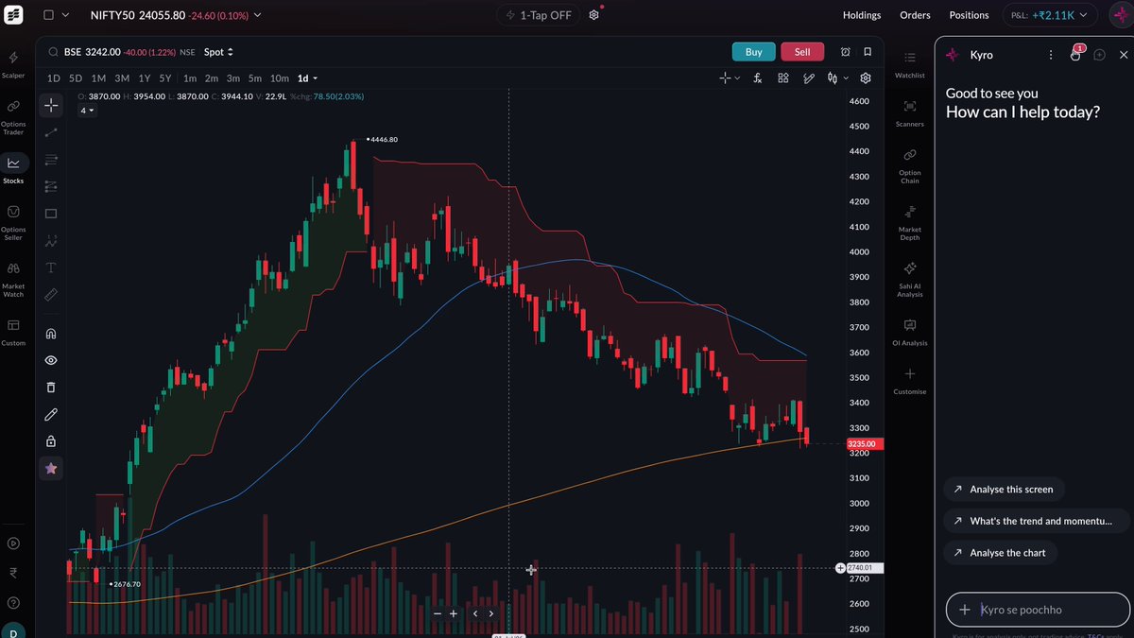Toggle lock drawings padlock icon
This screenshot has width=1134, height=638.
(x=51, y=440)
